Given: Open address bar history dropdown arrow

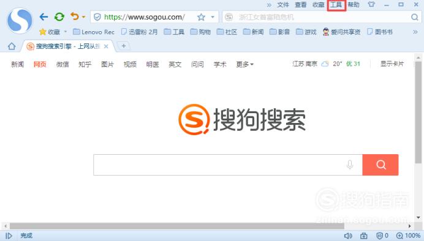Looking at the screenshot, I should click(213, 17).
